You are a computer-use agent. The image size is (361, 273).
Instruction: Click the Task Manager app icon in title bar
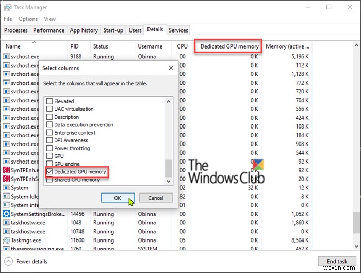coord(8,7)
